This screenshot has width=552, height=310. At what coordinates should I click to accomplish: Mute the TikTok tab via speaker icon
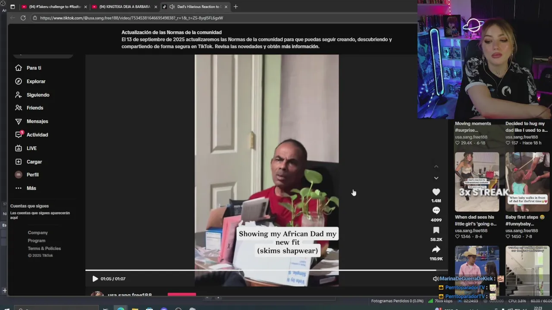[172, 6]
